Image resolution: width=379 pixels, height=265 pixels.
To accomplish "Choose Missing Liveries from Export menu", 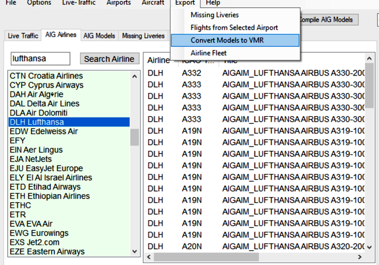I will tap(235, 15).
